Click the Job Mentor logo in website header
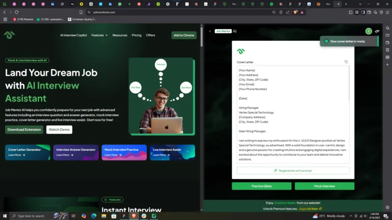Viewport: 392px width, 220px height. coord(9,35)
